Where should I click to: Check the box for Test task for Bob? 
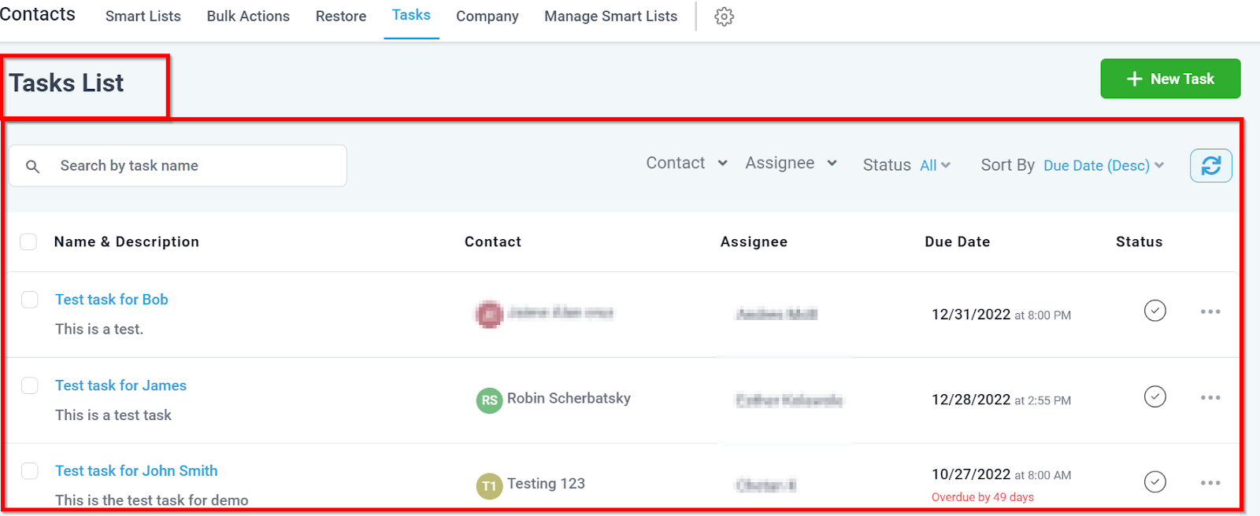pos(30,300)
